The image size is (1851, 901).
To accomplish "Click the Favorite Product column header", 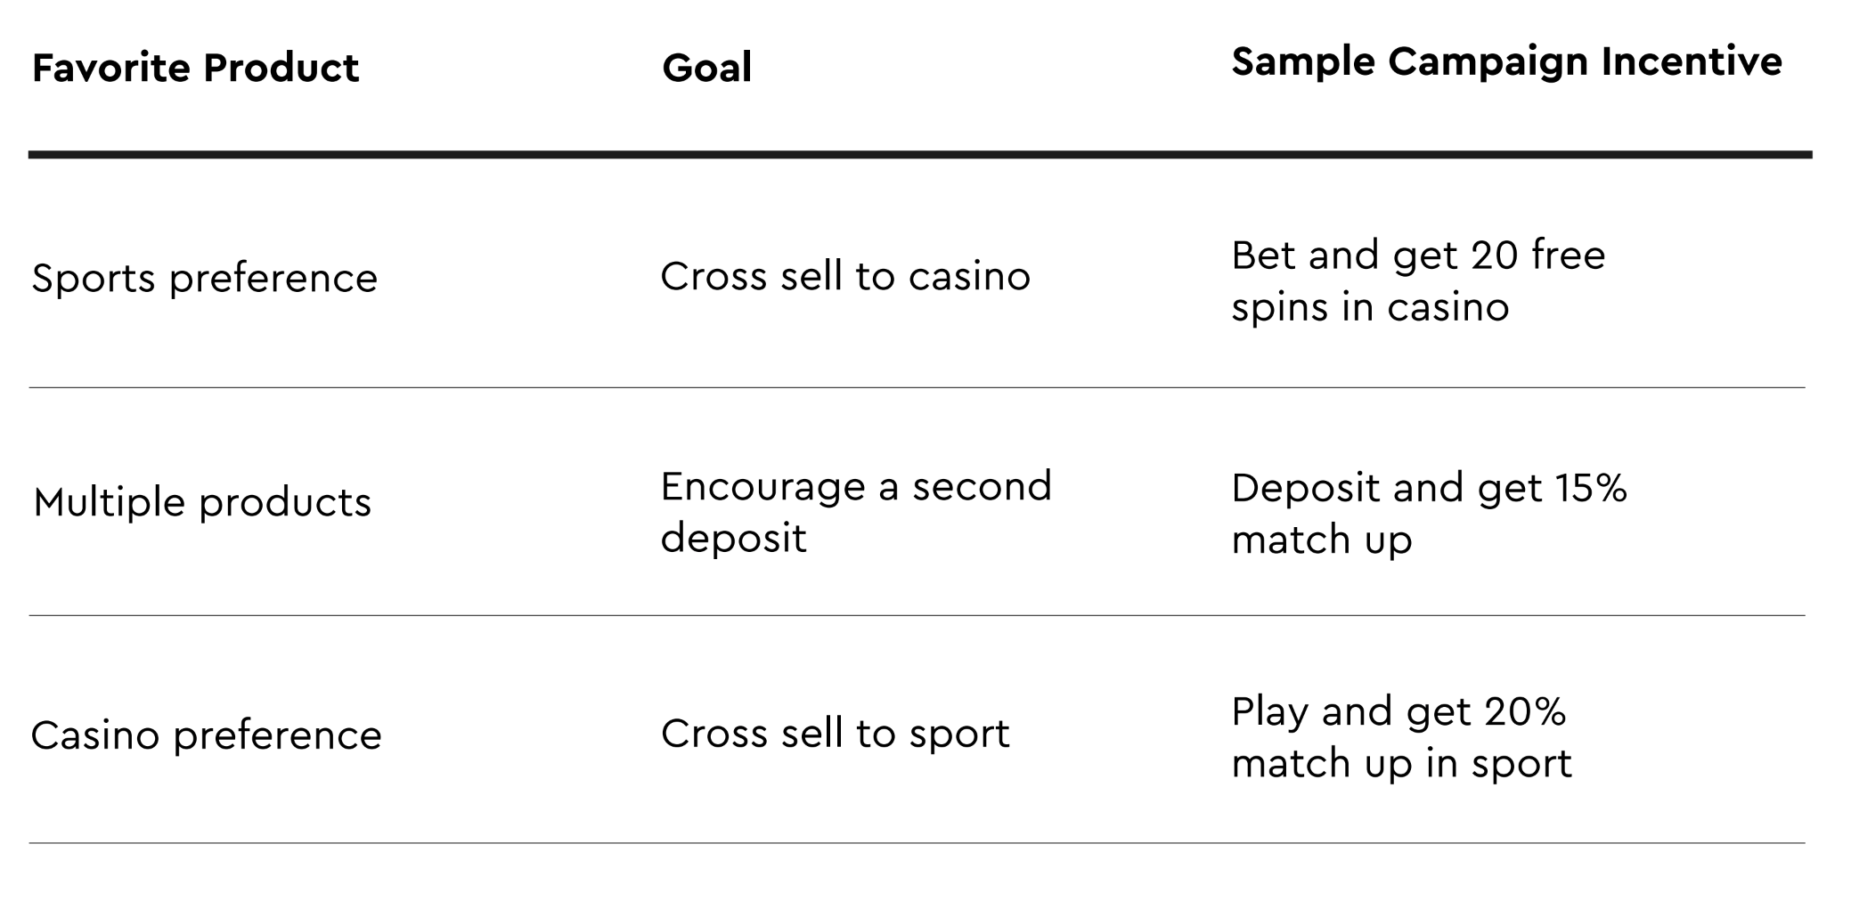I will pos(195,68).
